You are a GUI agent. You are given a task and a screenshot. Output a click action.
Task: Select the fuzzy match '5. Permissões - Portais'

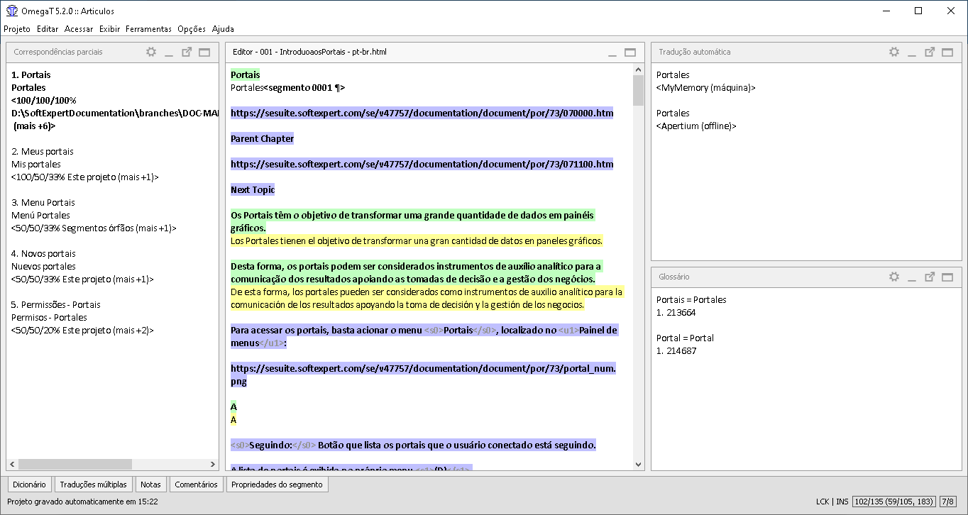click(x=56, y=304)
